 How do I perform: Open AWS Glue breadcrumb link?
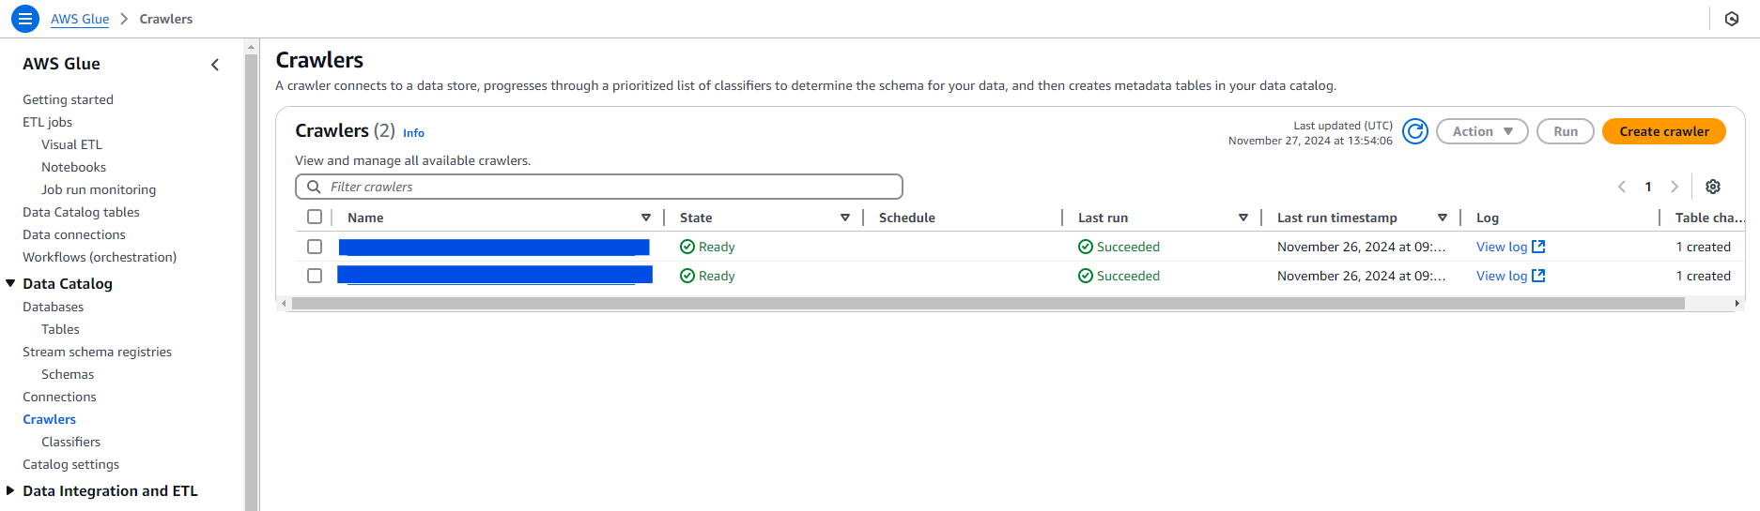(x=80, y=19)
